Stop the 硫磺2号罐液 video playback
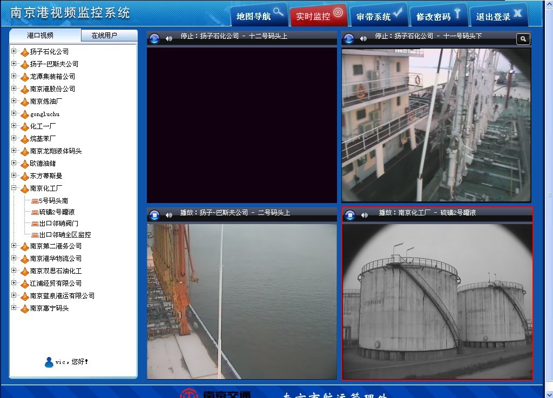This screenshot has width=553, height=398. pos(349,214)
